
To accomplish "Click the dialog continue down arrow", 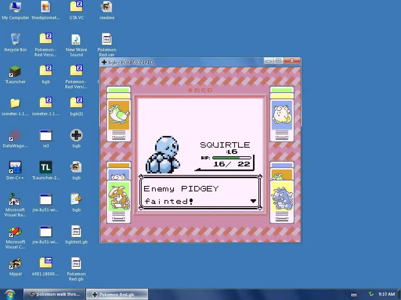I will (x=253, y=201).
